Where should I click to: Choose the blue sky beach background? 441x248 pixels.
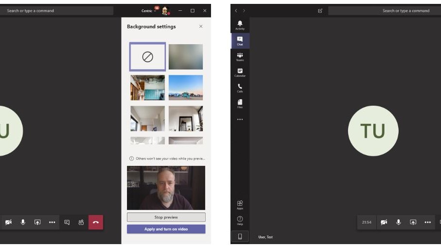click(186, 88)
